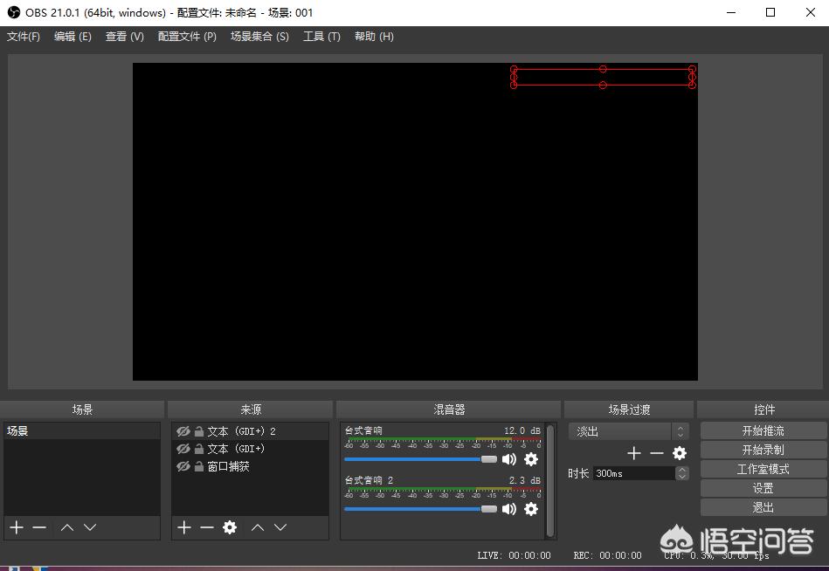This screenshot has width=829, height=571.
Task: Click the 时长 300ms duration field
Action: pos(634,473)
